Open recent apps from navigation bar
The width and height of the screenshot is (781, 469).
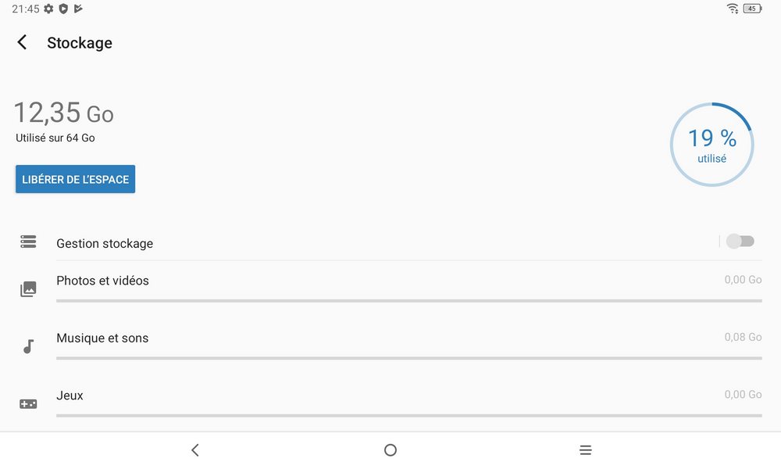coord(585,450)
